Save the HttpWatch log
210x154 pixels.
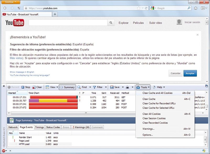pyautogui.click(x=115, y=87)
